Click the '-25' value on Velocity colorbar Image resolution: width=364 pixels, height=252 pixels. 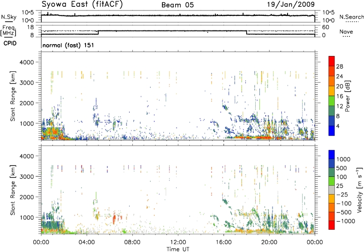click(x=342, y=195)
